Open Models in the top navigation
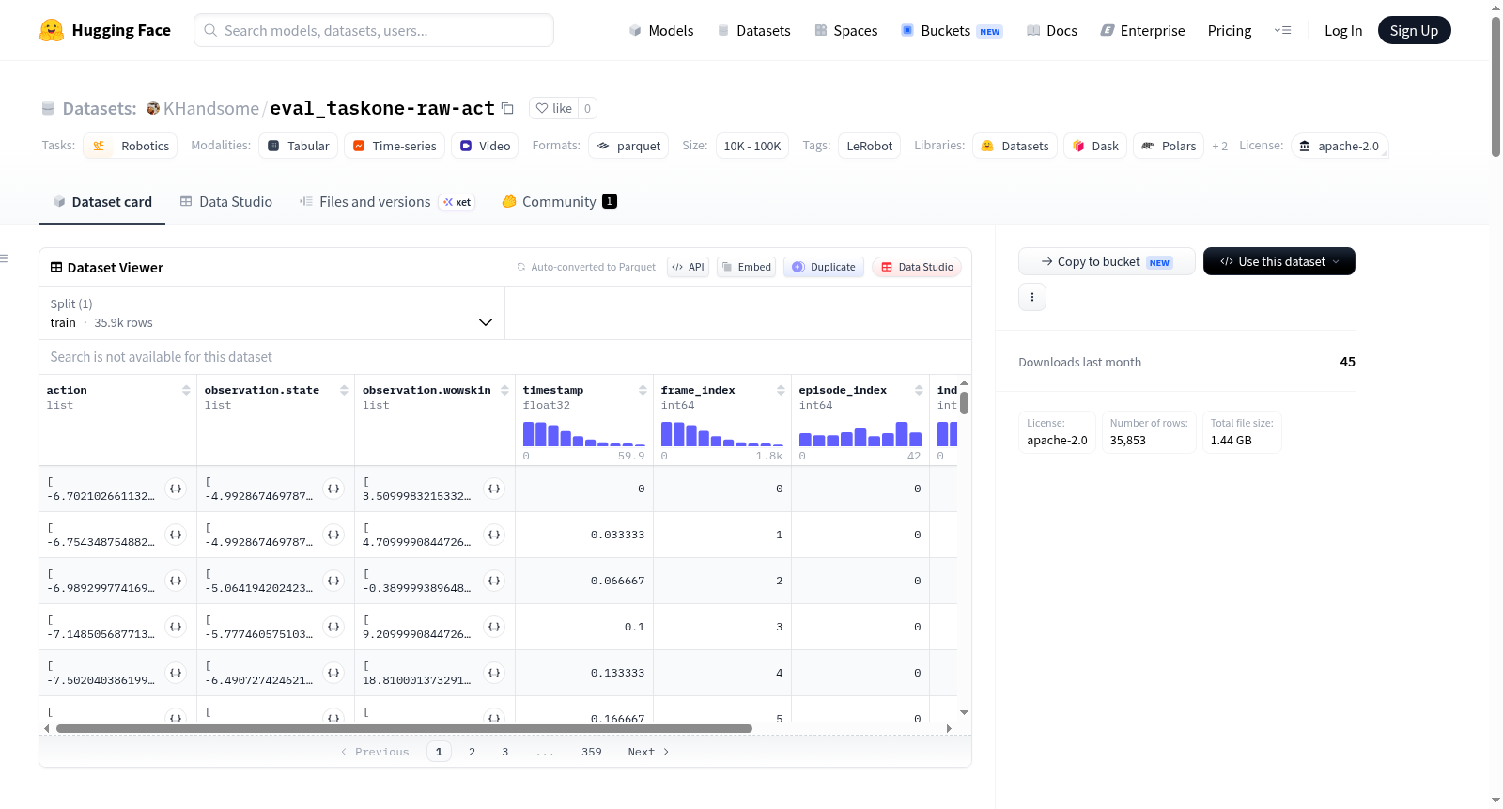The width and height of the screenshot is (1503, 809). pos(660,30)
